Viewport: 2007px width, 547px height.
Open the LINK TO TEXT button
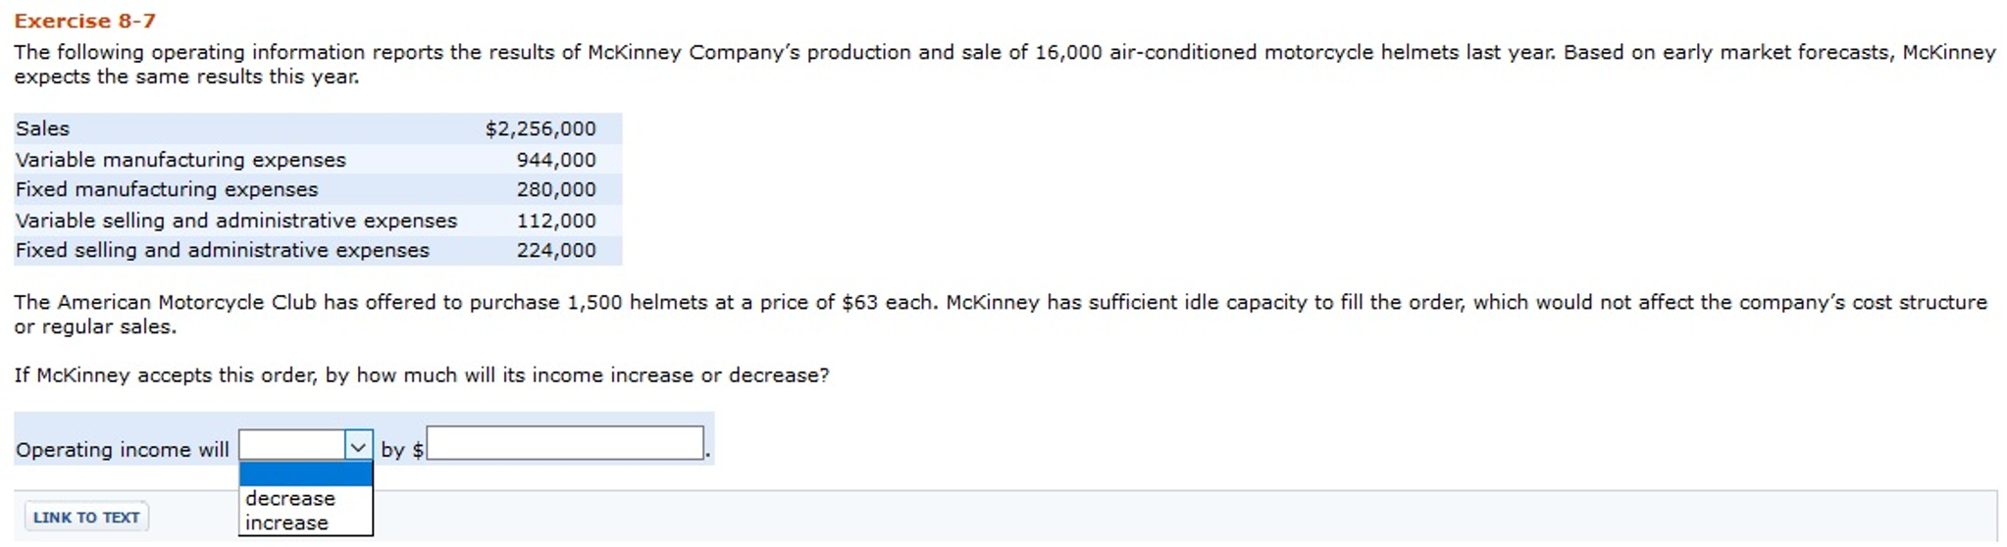86,517
